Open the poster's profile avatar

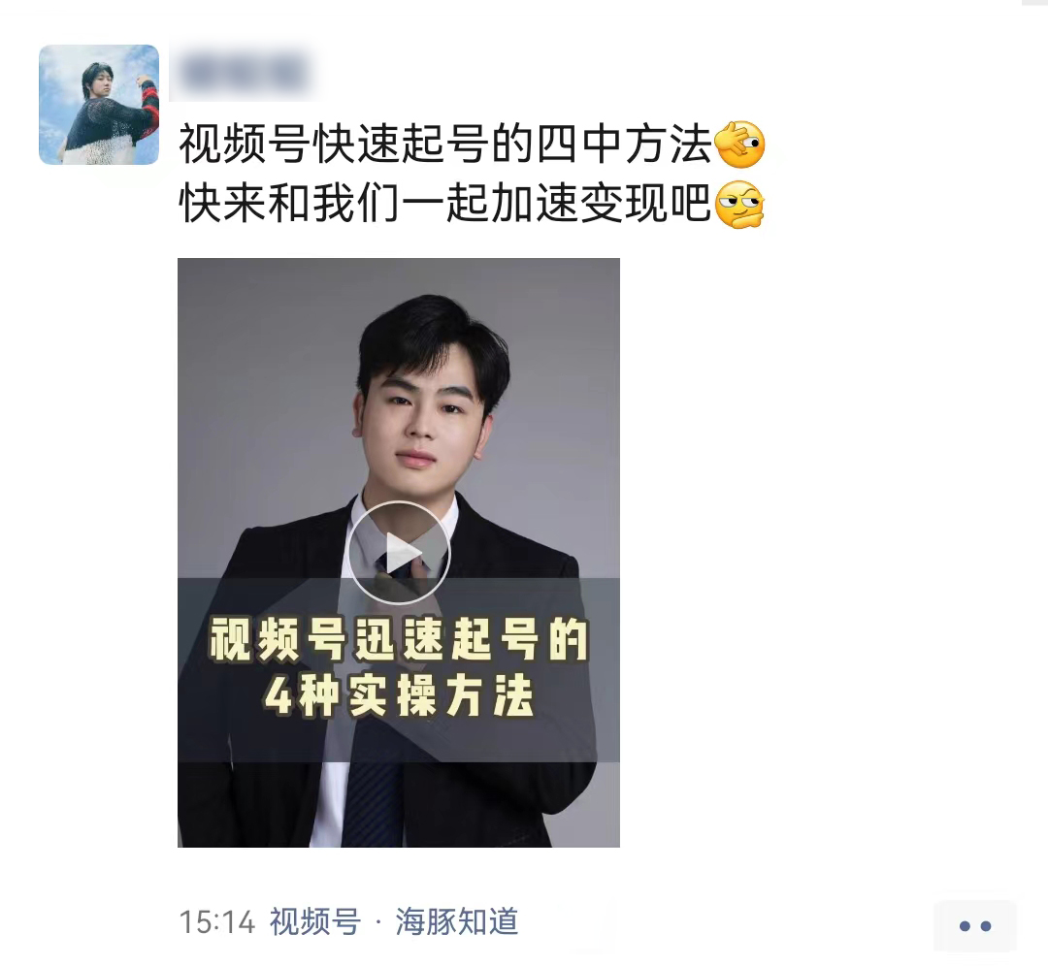pos(99,104)
